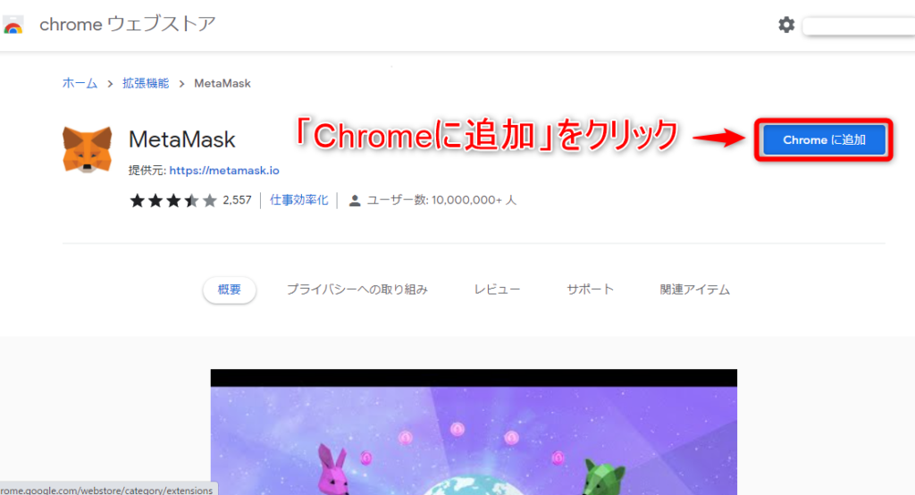Switch to プライバシーへの取り組み tab
This screenshot has width=915, height=495.
pos(357,289)
